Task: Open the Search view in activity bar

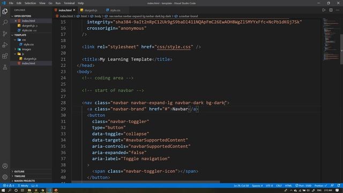Action: [5, 23]
